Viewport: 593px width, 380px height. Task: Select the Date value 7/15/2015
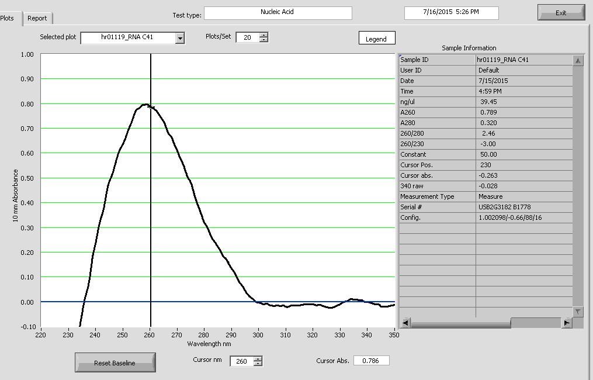pos(524,81)
